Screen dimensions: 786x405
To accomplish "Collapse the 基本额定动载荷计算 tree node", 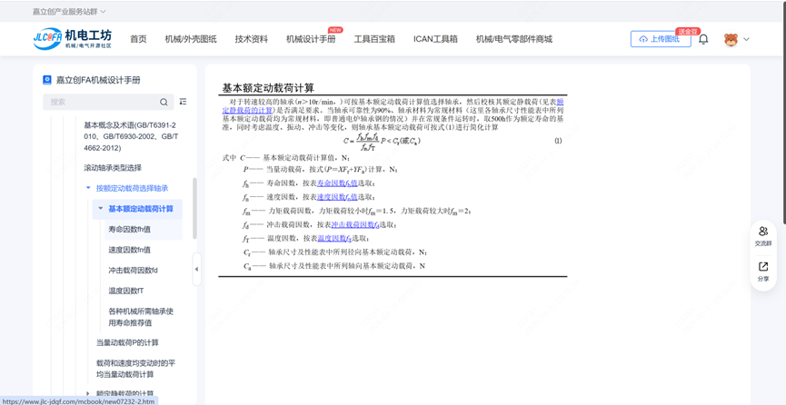I will click(101, 209).
